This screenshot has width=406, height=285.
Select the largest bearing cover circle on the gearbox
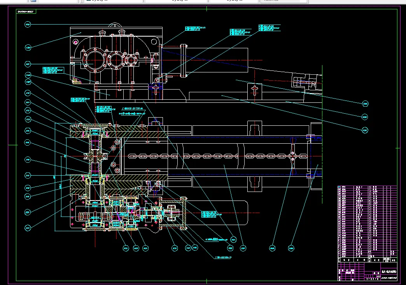click(x=94, y=60)
